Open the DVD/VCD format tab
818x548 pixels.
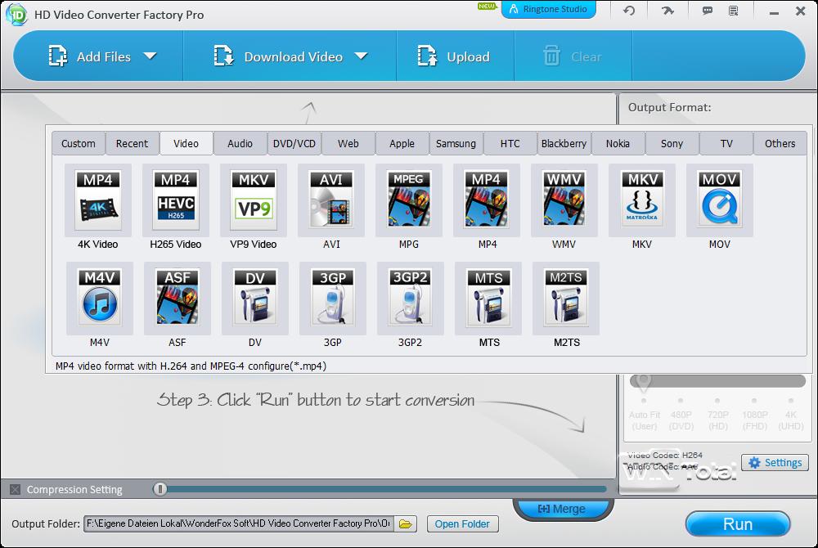[294, 143]
